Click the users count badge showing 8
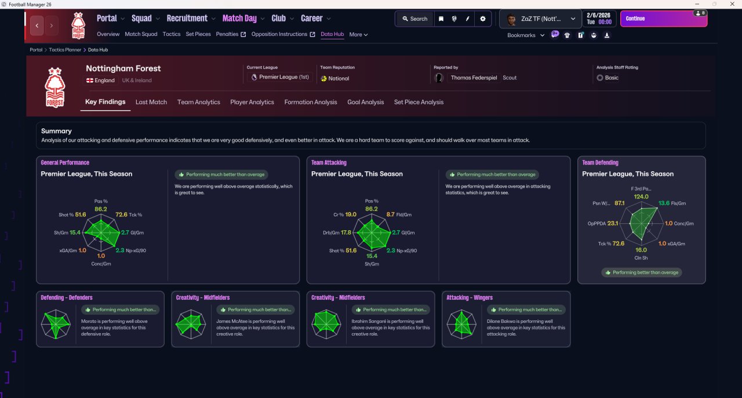This screenshot has height=398, width=742. 700,13
